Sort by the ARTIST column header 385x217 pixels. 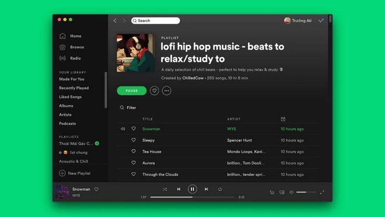pos(234,119)
